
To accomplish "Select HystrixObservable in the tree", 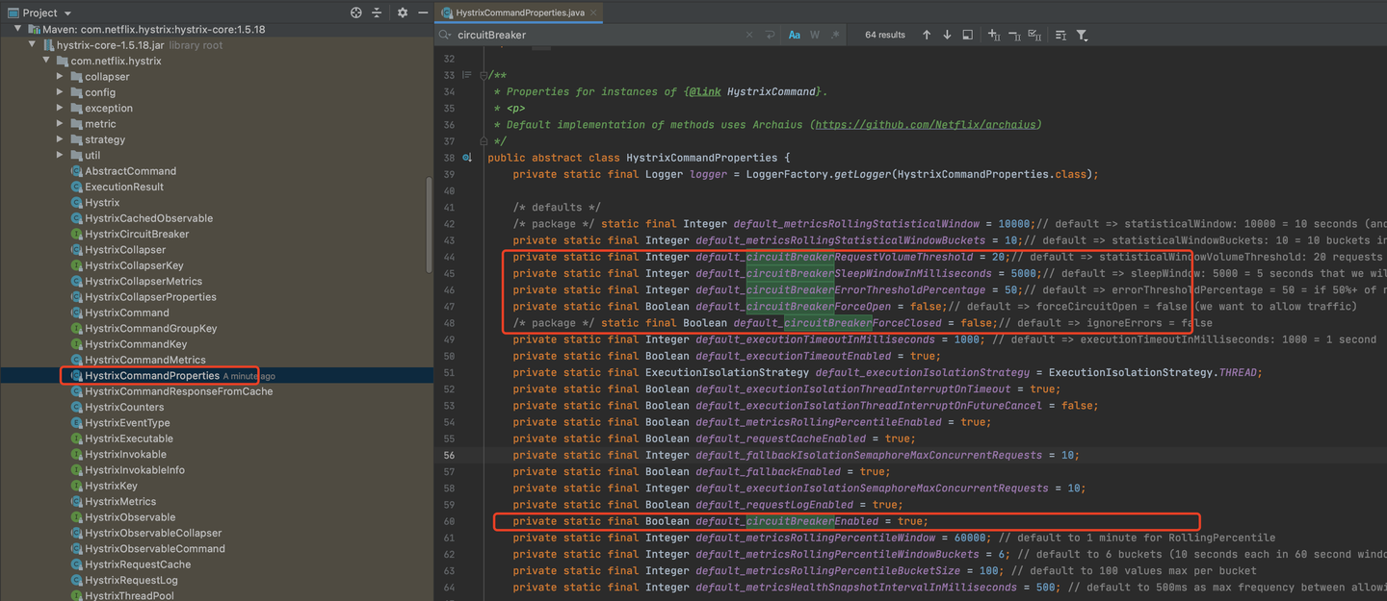I will coord(130,517).
